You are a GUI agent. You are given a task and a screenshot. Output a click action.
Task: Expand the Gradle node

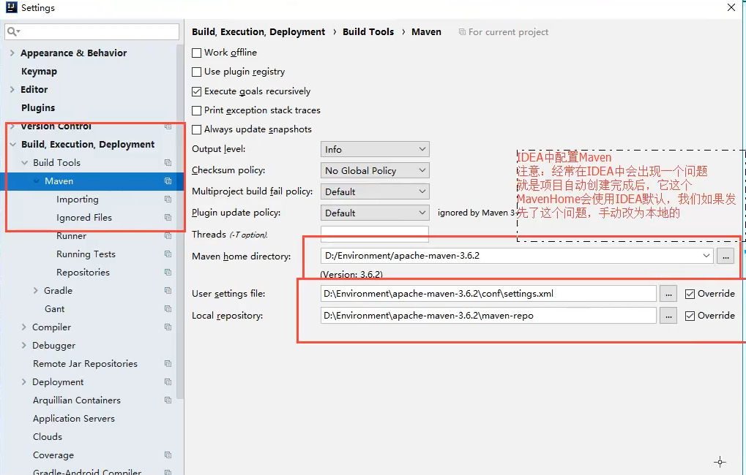(36, 290)
